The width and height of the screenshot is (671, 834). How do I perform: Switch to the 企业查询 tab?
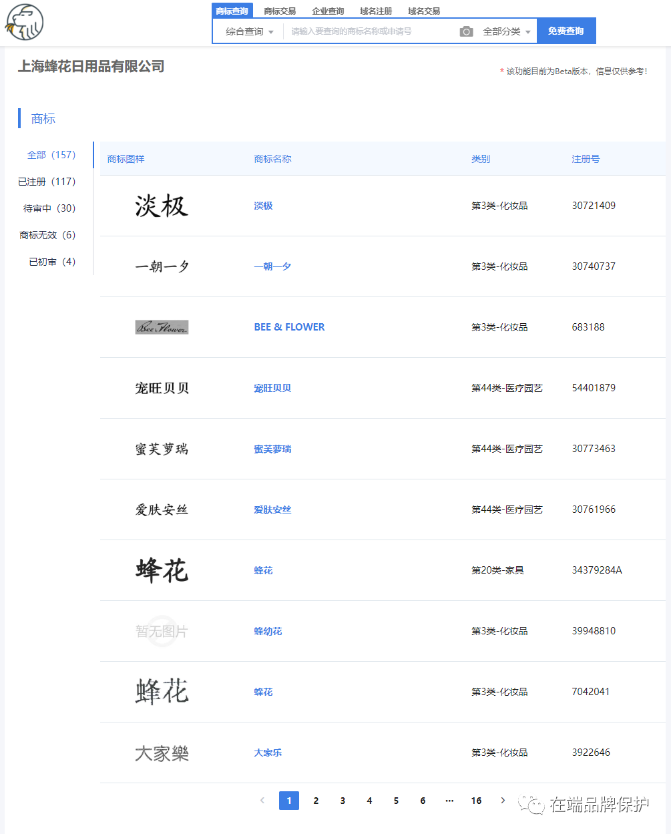(x=328, y=11)
